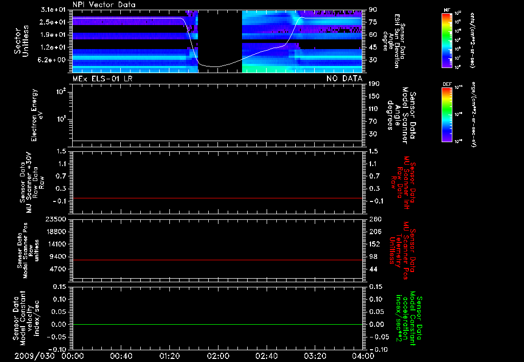Click the 00:40 time tick label
Image resolution: width=524 pixels, height=362 pixels.
pyautogui.click(x=121, y=356)
